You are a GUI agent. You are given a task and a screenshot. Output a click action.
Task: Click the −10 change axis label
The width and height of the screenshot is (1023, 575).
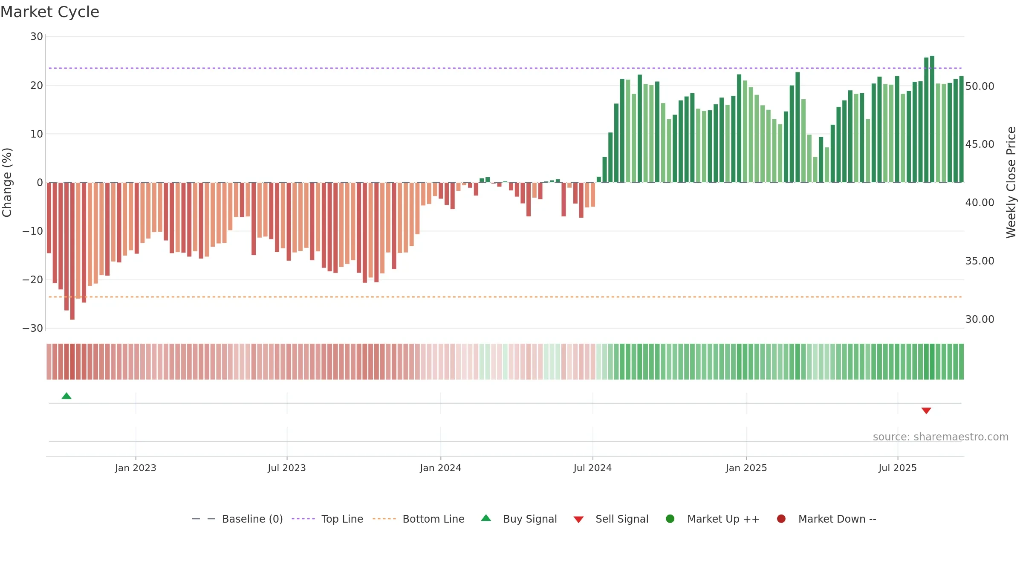tap(33, 231)
